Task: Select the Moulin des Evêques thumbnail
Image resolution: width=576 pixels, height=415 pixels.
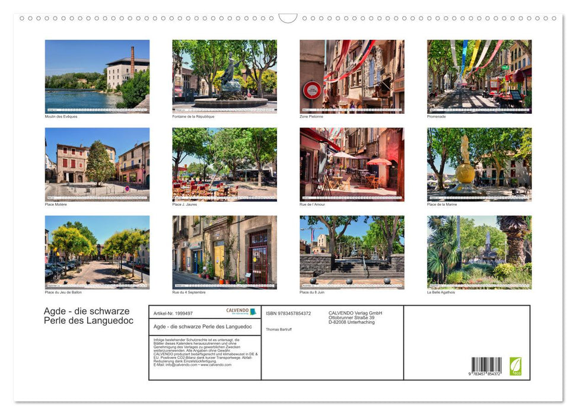Action: pyautogui.click(x=97, y=76)
